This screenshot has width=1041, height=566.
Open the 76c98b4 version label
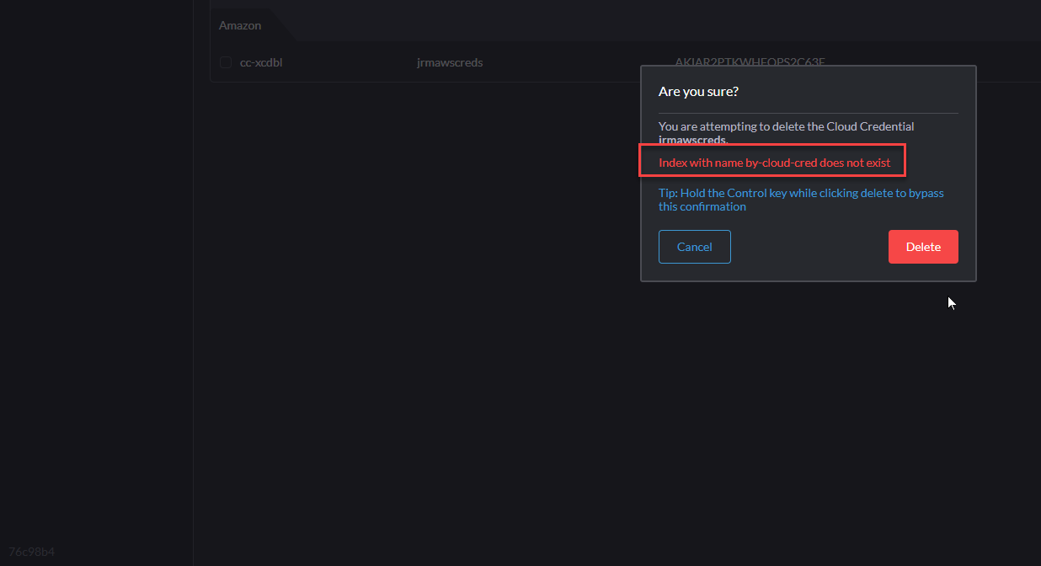pyautogui.click(x=32, y=552)
